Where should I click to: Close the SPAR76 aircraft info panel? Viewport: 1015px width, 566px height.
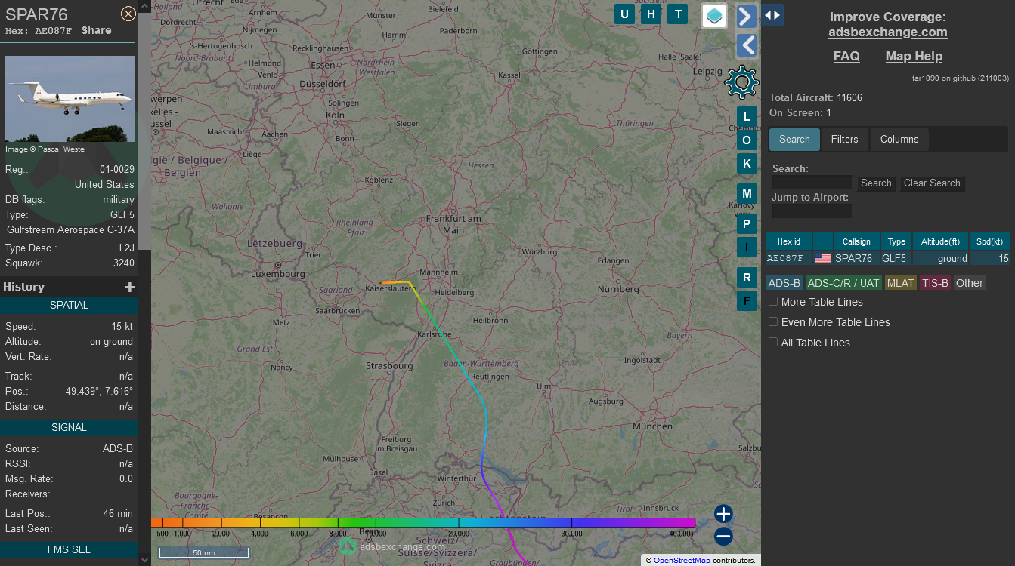128,14
